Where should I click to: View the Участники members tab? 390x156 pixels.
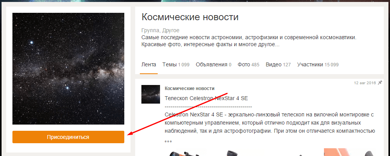318,65
